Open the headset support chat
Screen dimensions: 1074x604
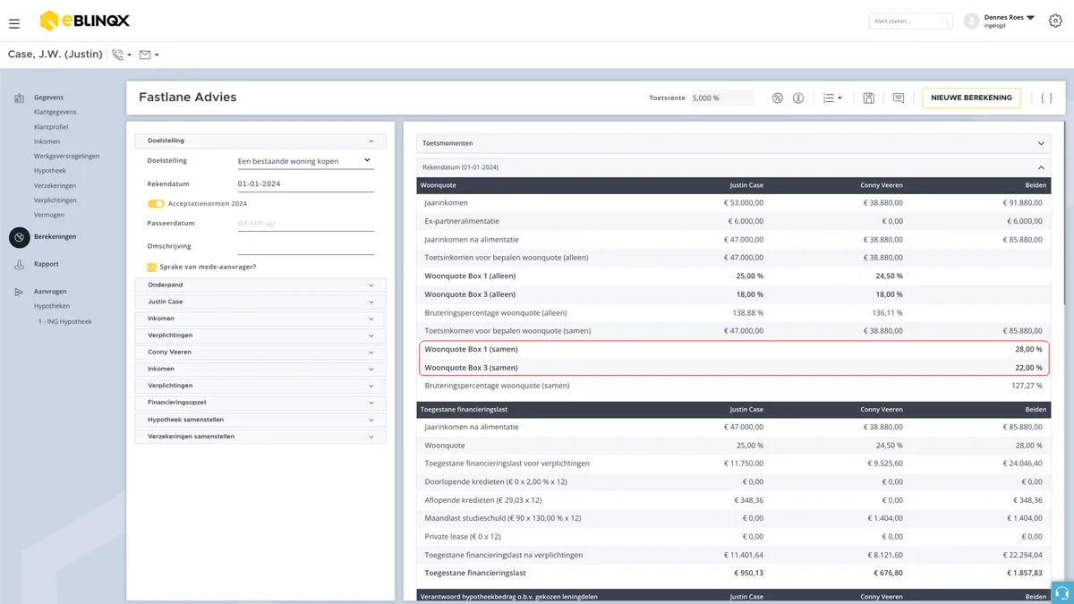(x=1062, y=593)
